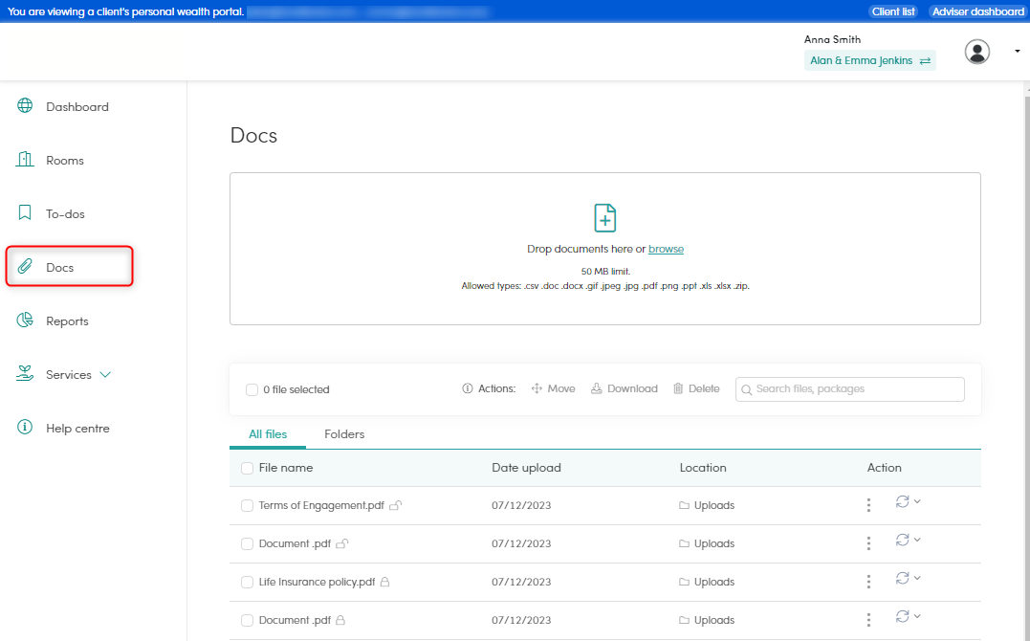Viewport: 1030px width, 641px height.
Task: Click the Terms of Engagement.pdf file name
Action: [321, 505]
